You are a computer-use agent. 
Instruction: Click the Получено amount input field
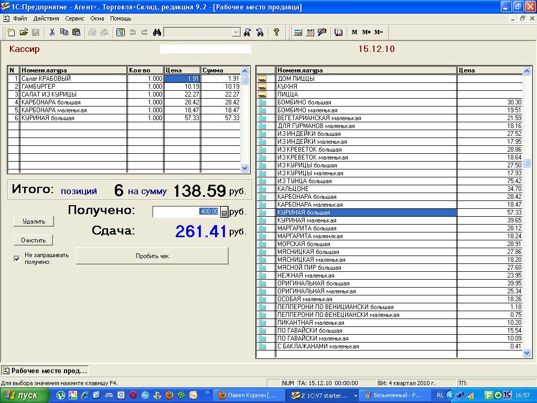point(186,212)
